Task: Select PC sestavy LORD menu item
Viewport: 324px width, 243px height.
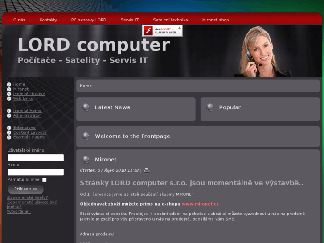Action: point(88,20)
